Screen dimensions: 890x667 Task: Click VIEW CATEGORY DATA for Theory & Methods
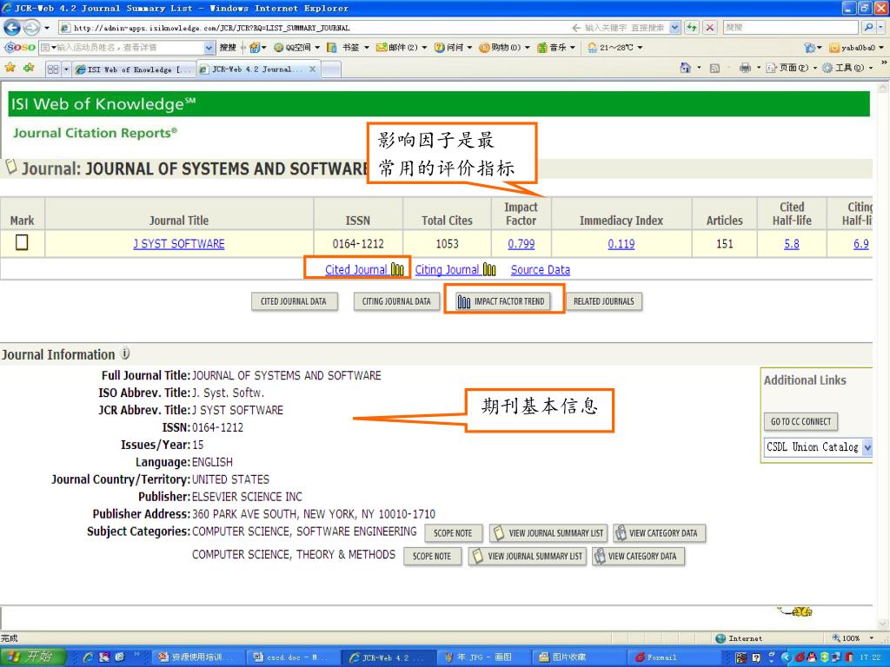click(x=638, y=557)
